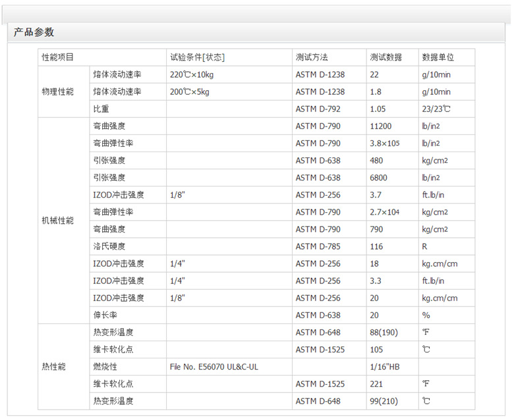The image size is (514, 419).
Task: Select the 测试数据 column header
Action: click(392, 57)
